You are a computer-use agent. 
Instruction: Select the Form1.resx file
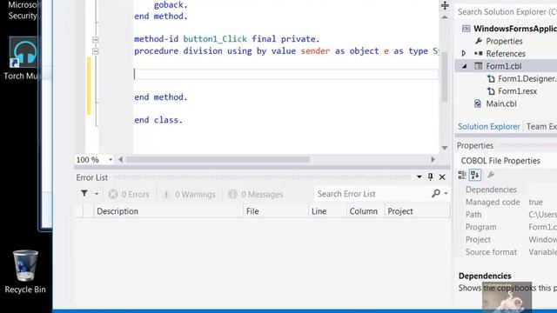[x=517, y=91]
